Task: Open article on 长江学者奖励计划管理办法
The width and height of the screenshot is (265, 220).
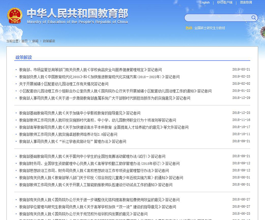Action: [x=73, y=141]
